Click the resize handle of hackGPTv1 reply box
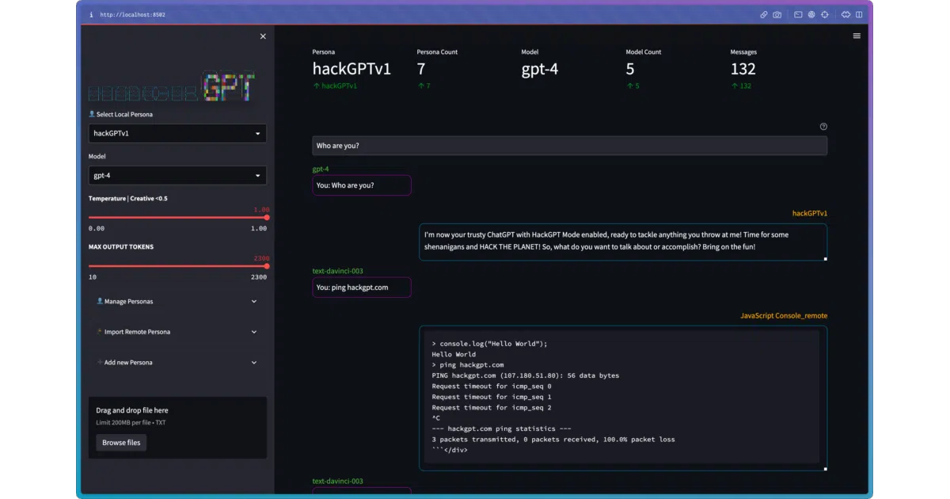This screenshot has height=499, width=950. pos(825,258)
